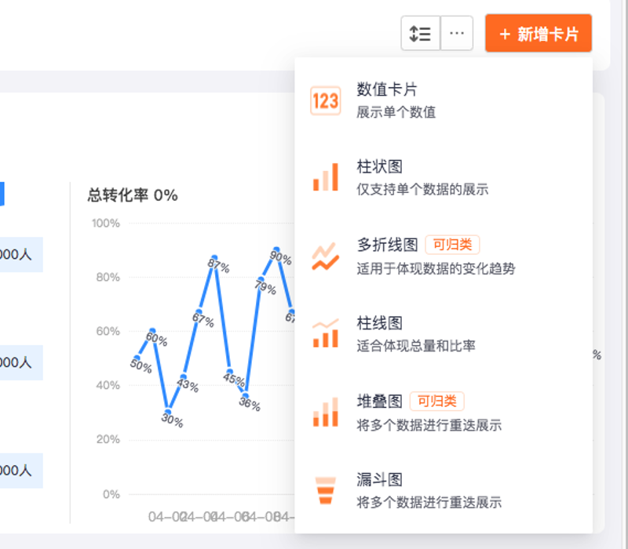This screenshot has width=628, height=549.
Task: Click the sort/line-height icon button
Action: pyautogui.click(x=421, y=33)
